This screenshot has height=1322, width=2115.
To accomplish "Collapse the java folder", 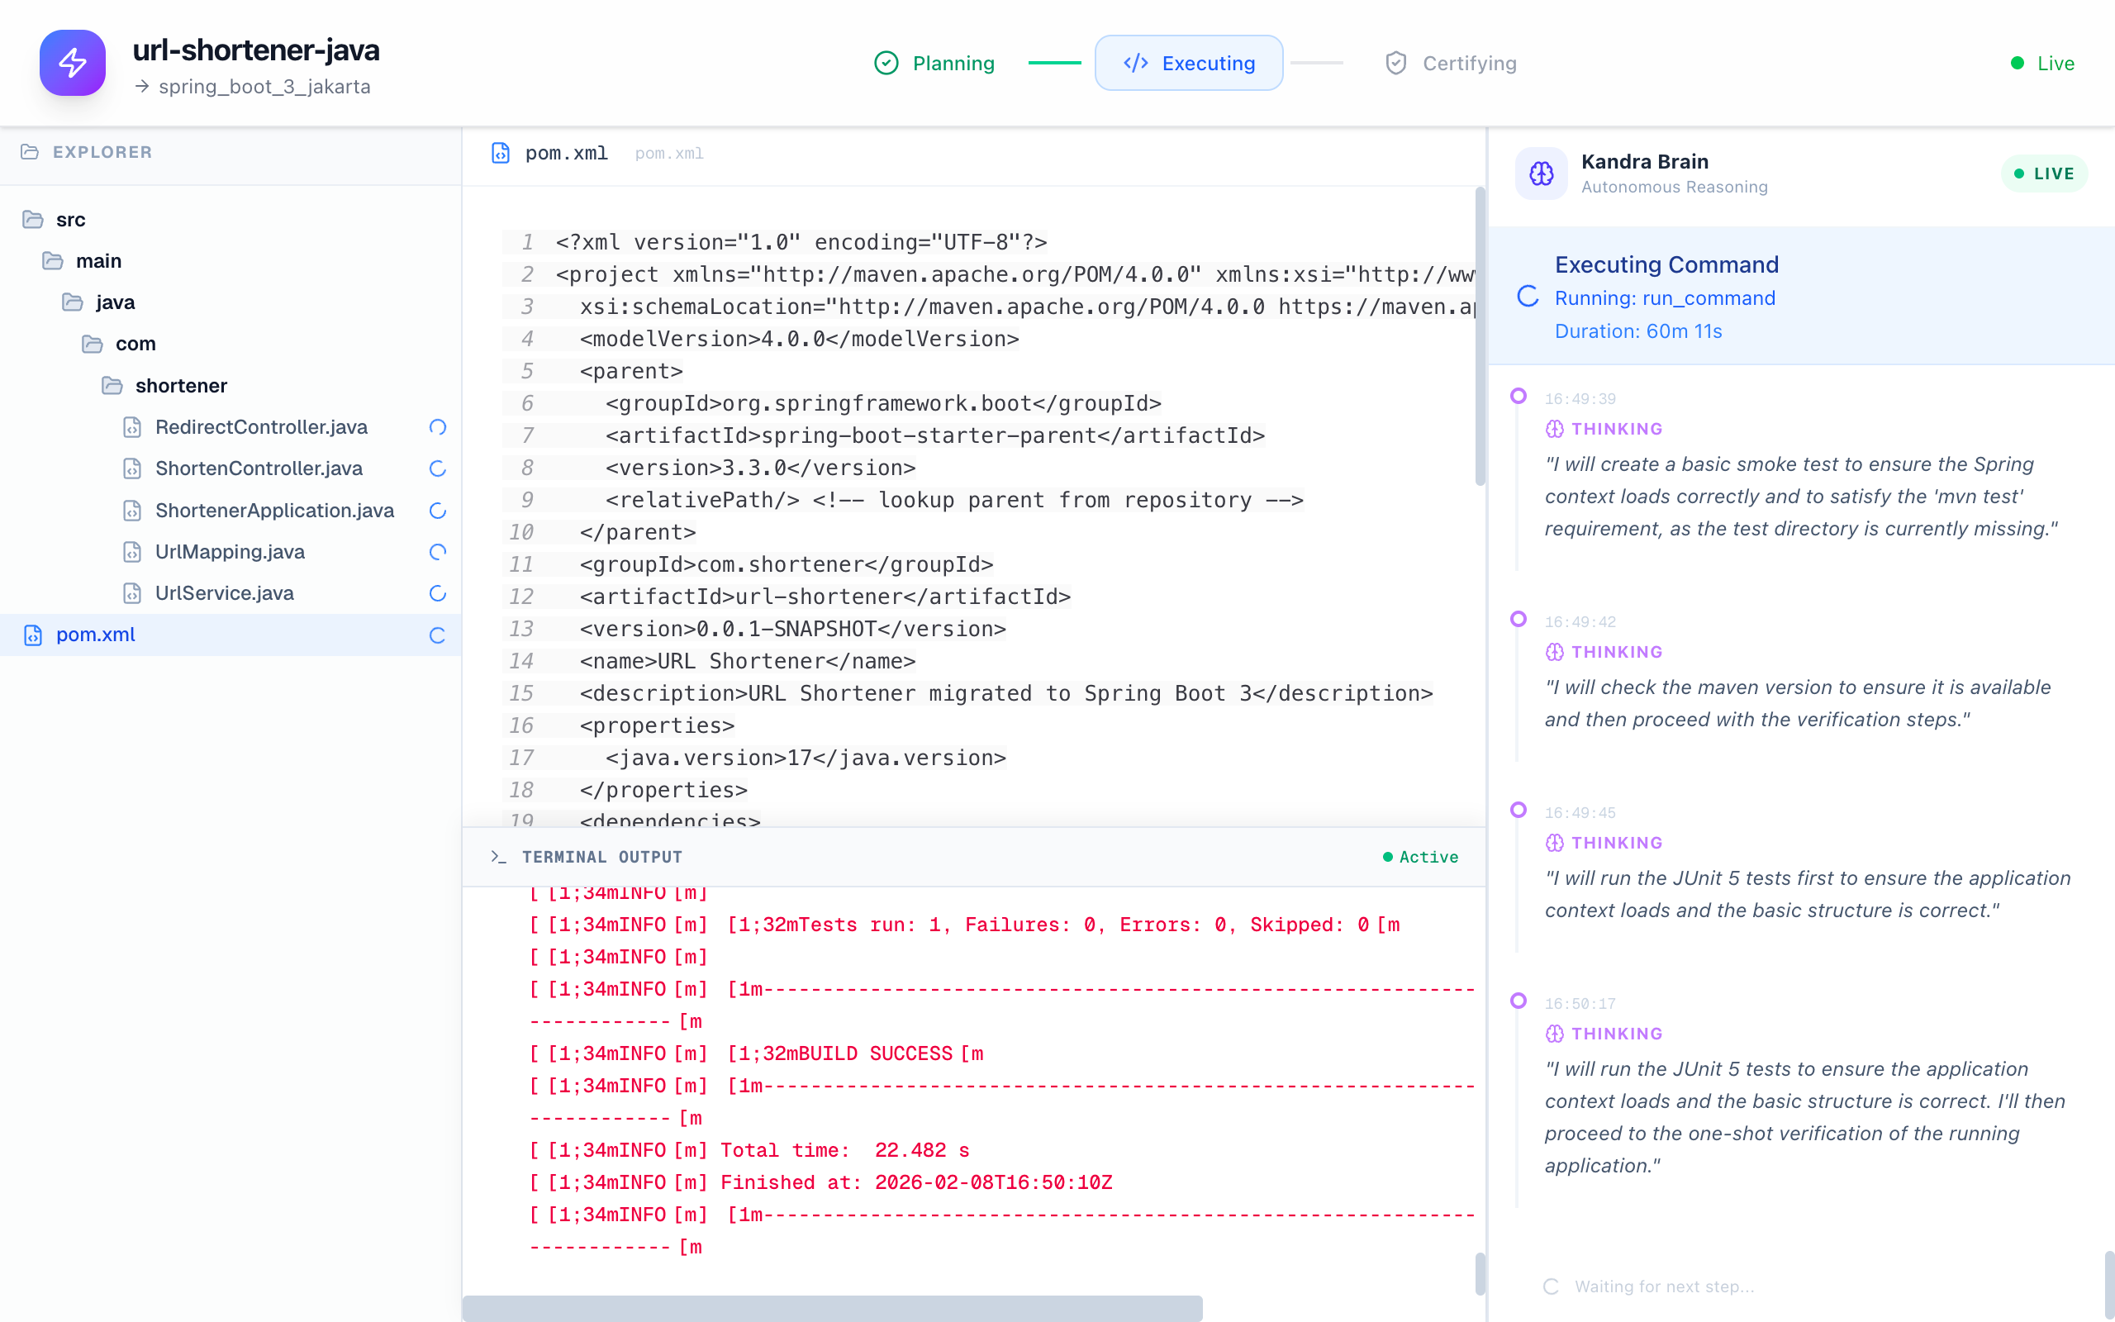I will [115, 302].
